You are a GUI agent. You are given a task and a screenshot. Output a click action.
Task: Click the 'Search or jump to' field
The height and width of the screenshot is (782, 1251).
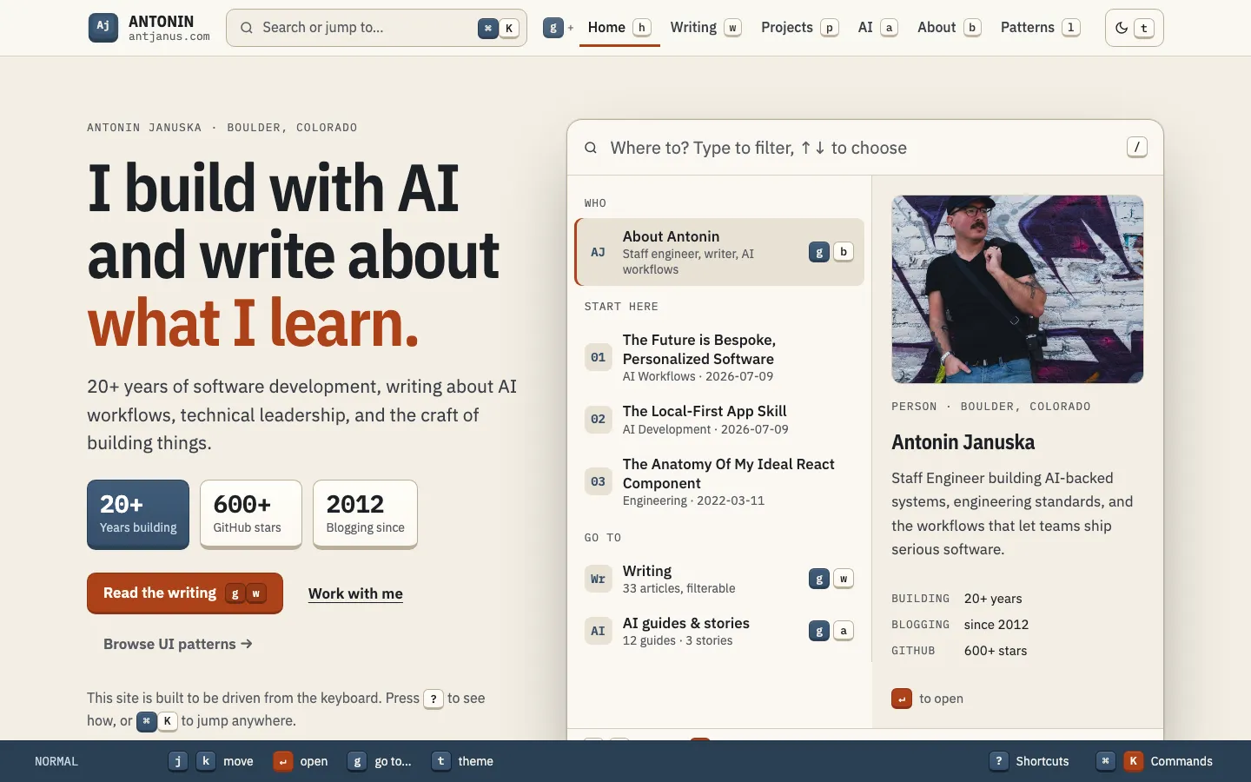point(376,28)
